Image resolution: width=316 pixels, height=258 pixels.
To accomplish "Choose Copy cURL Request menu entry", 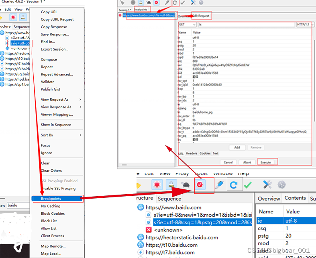I will [57, 19].
